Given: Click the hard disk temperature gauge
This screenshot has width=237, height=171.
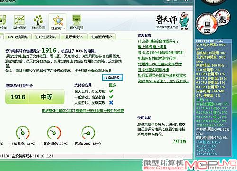Looking at the screenshot, I should 54,133.
